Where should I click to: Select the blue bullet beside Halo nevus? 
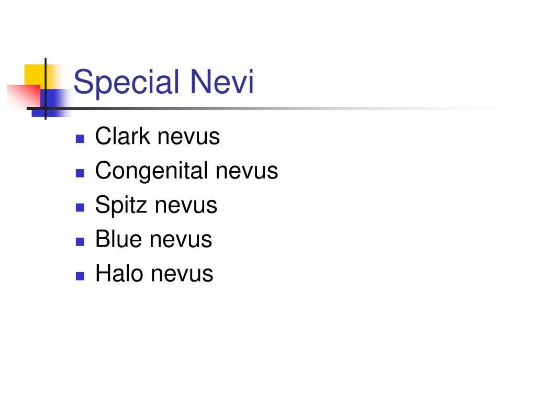tap(80, 276)
